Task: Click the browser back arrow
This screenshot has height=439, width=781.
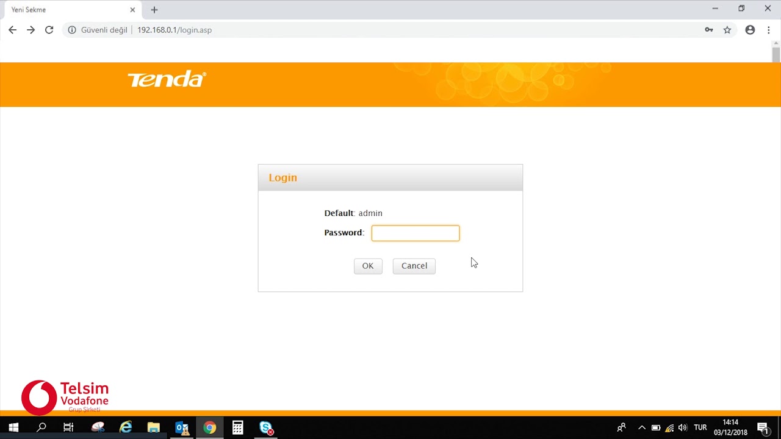Action: pyautogui.click(x=12, y=30)
